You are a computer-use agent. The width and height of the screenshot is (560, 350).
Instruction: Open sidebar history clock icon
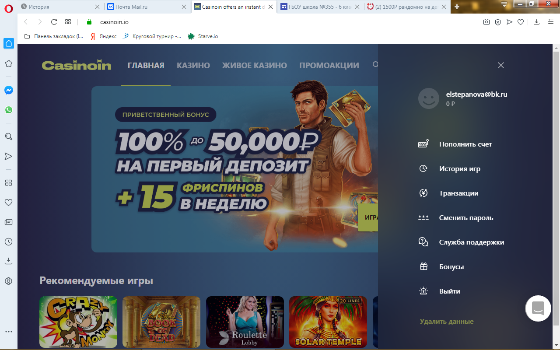click(8, 241)
